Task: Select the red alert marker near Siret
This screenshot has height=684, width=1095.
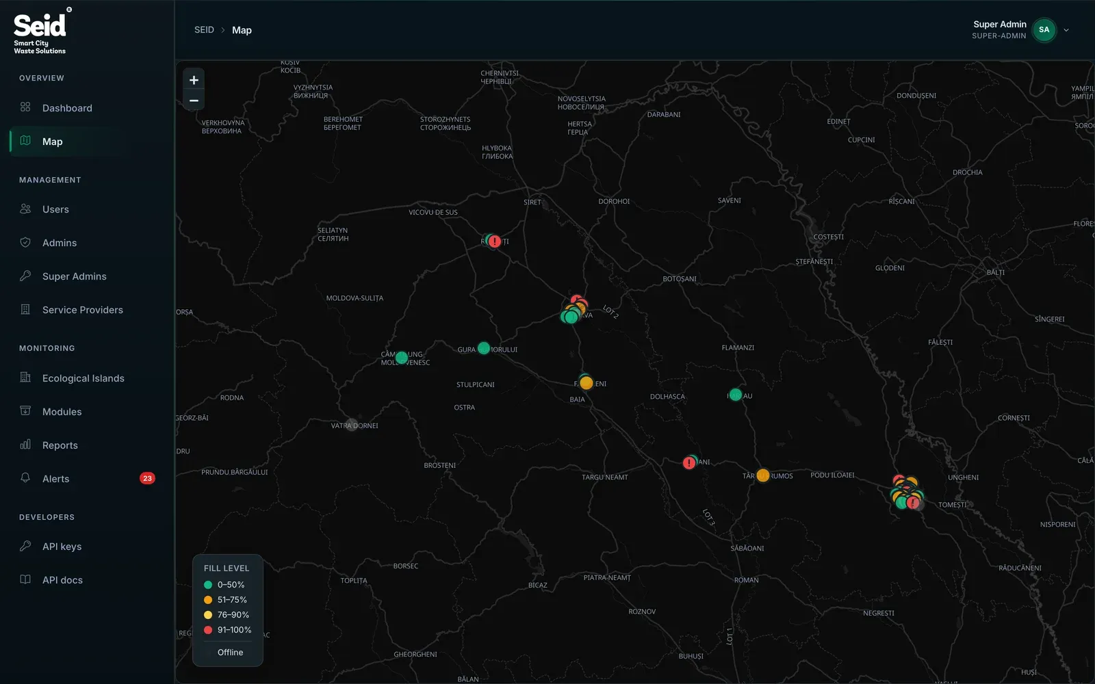Action: 495,241
